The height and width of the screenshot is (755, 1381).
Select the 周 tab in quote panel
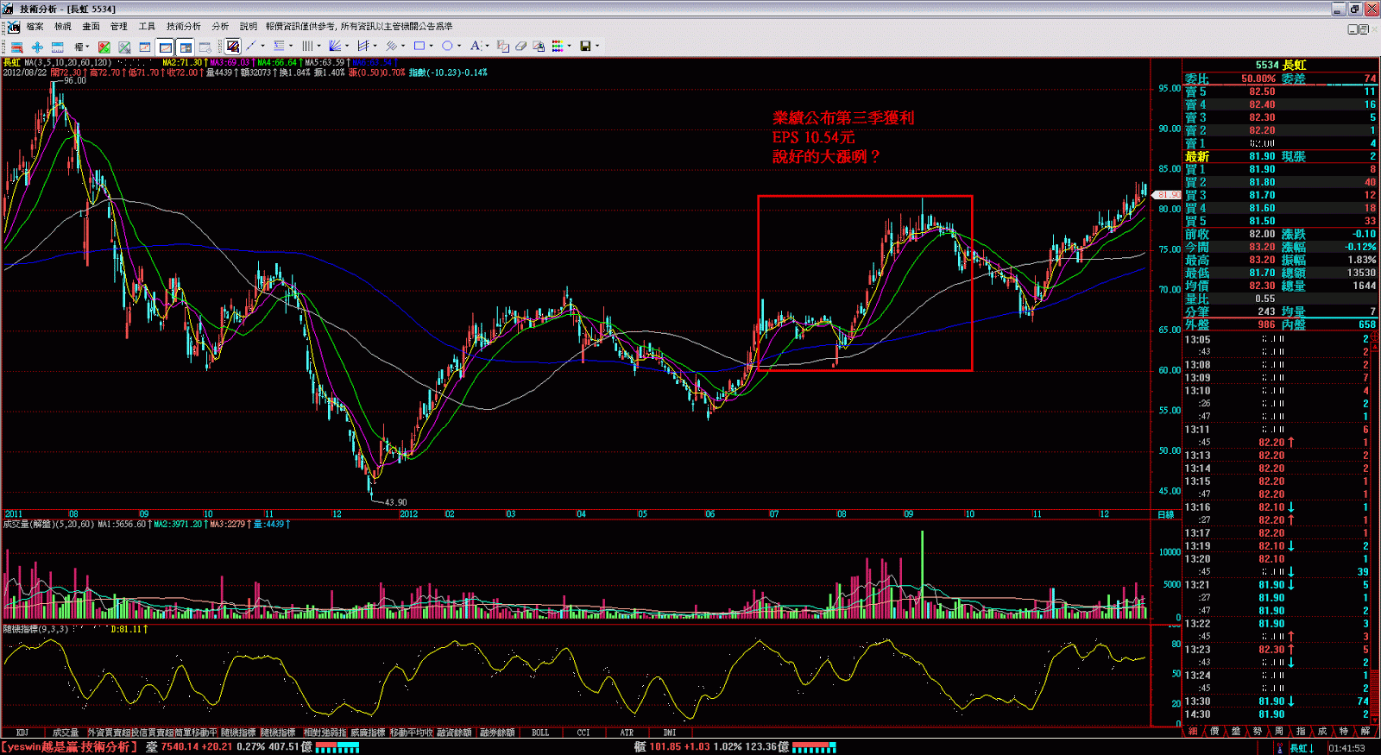coord(1279,732)
